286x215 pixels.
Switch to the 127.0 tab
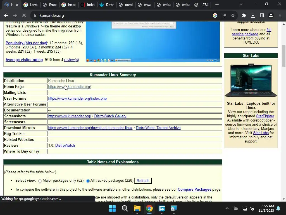point(202,5)
